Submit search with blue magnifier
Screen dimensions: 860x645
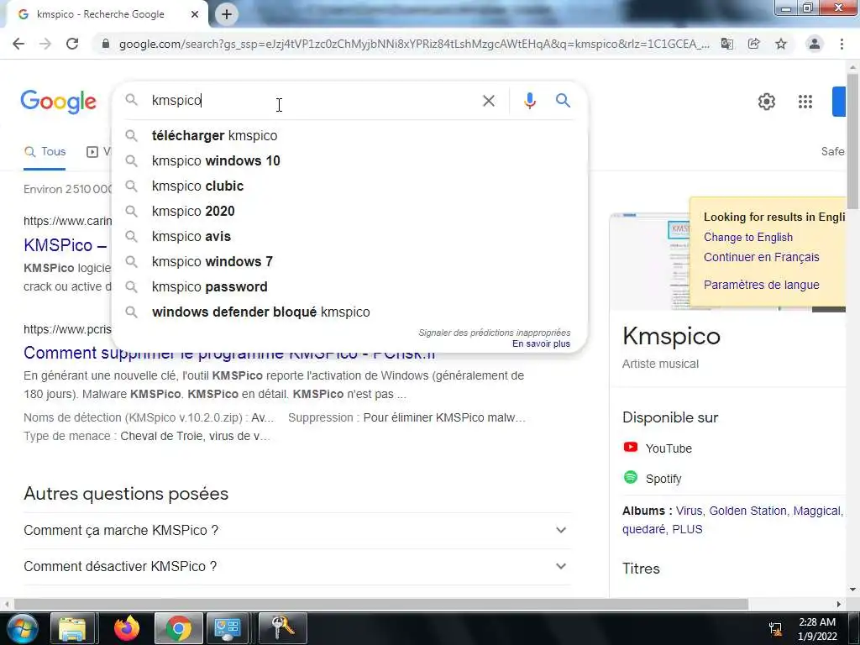click(563, 101)
